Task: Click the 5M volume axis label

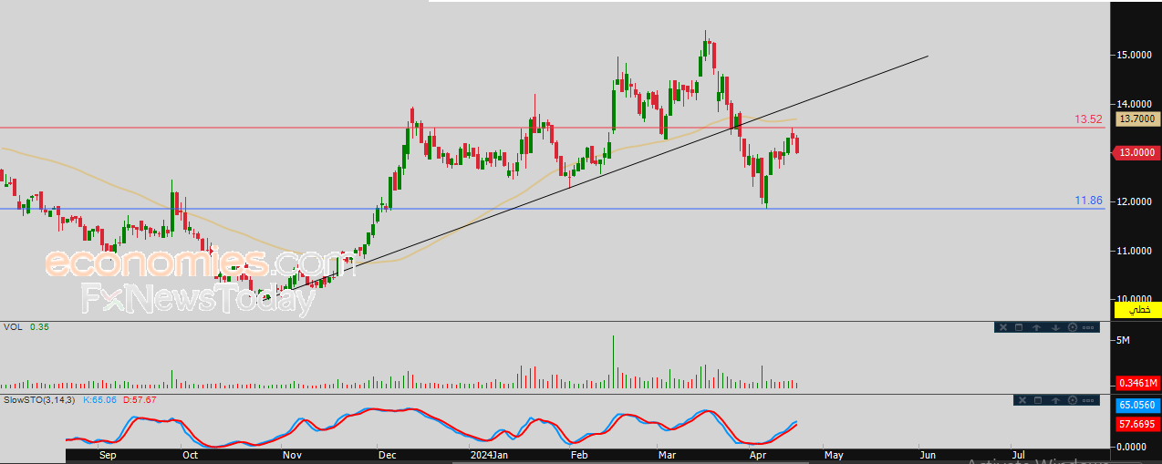Action: coord(1124,340)
